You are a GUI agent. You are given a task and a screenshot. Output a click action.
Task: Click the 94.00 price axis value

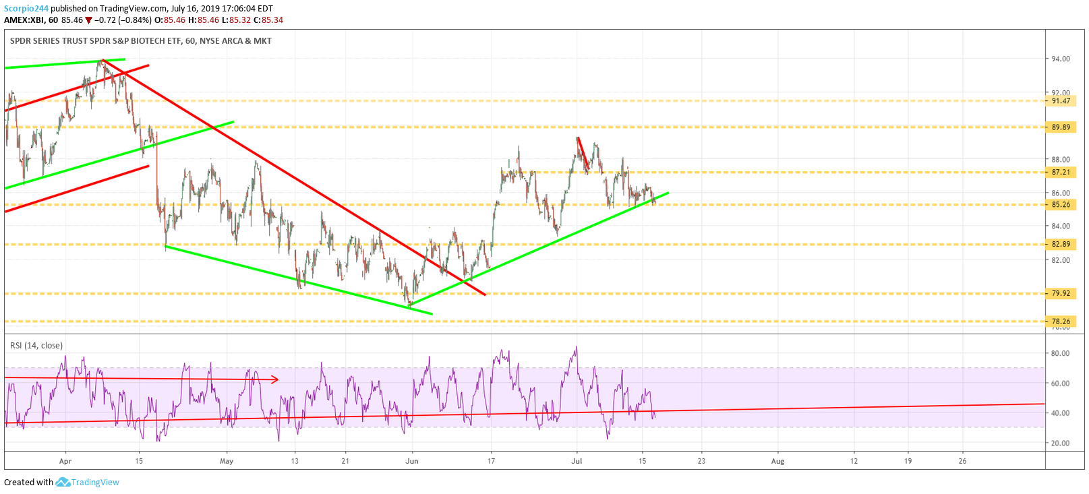tap(1061, 59)
